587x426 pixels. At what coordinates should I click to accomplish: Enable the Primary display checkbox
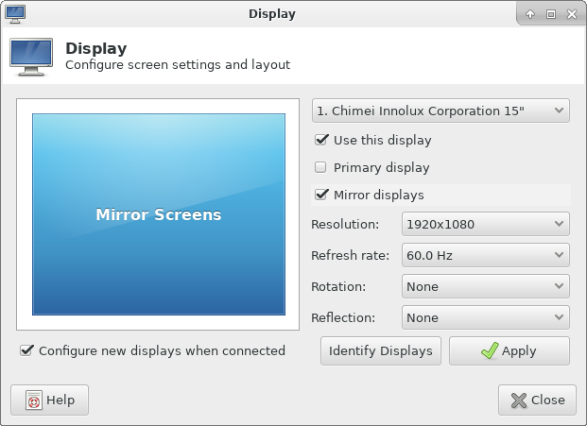(321, 167)
